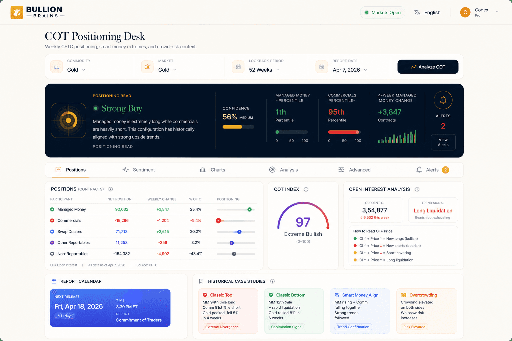The width and height of the screenshot is (512, 341).
Task: Click the Long Liquidation trend signal card
Action: click(433, 210)
